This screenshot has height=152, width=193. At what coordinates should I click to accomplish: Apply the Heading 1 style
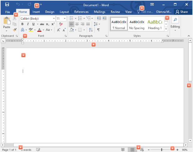coord(155,24)
